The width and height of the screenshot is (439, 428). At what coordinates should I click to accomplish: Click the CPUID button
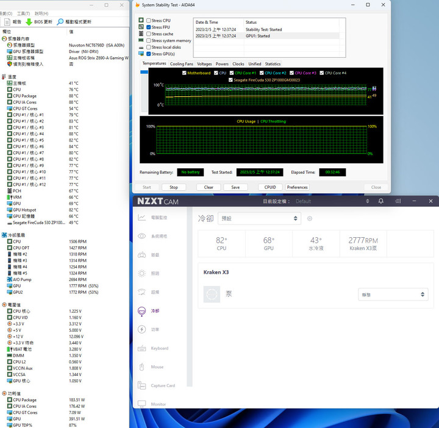click(x=270, y=187)
